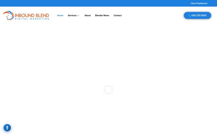
Task: Open the Contact page
Action: pos(118,15)
